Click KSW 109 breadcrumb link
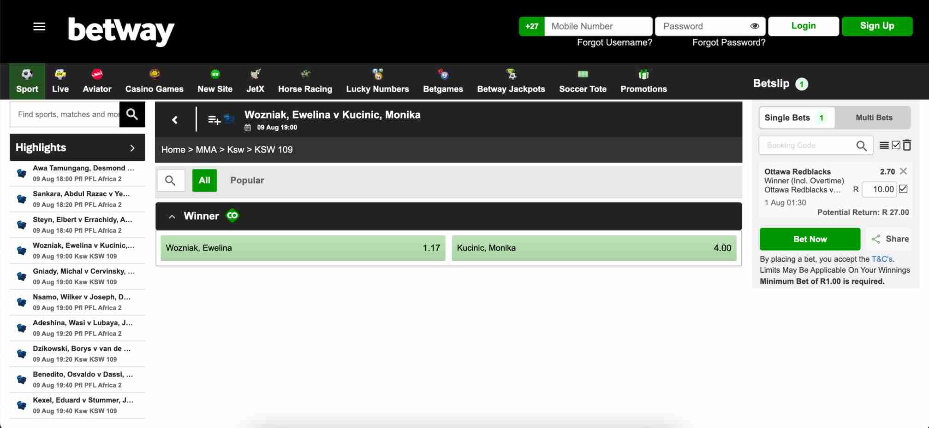Image resolution: width=929 pixels, height=428 pixels. coord(274,150)
